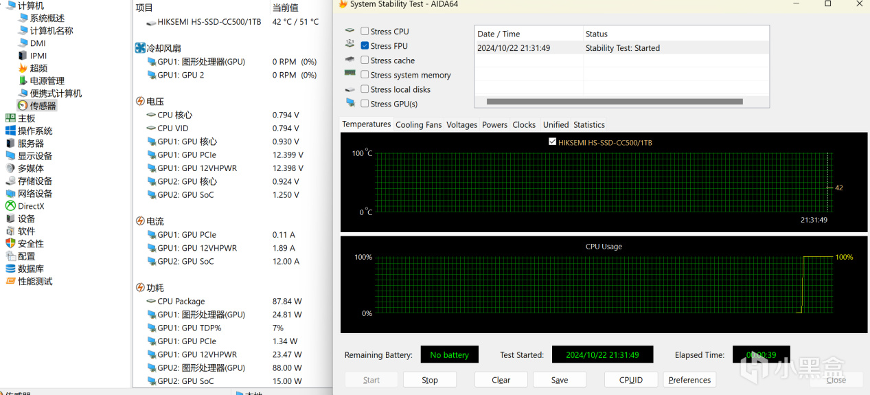Open the 网络设备 network category

(35, 193)
